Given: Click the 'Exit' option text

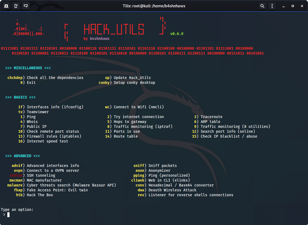Looking at the screenshot, I should [x=31, y=83].
